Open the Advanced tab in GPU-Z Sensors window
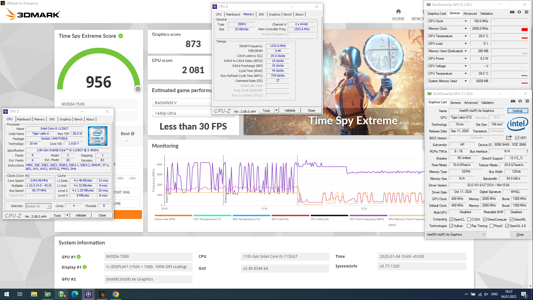533x300 pixels. (470, 14)
